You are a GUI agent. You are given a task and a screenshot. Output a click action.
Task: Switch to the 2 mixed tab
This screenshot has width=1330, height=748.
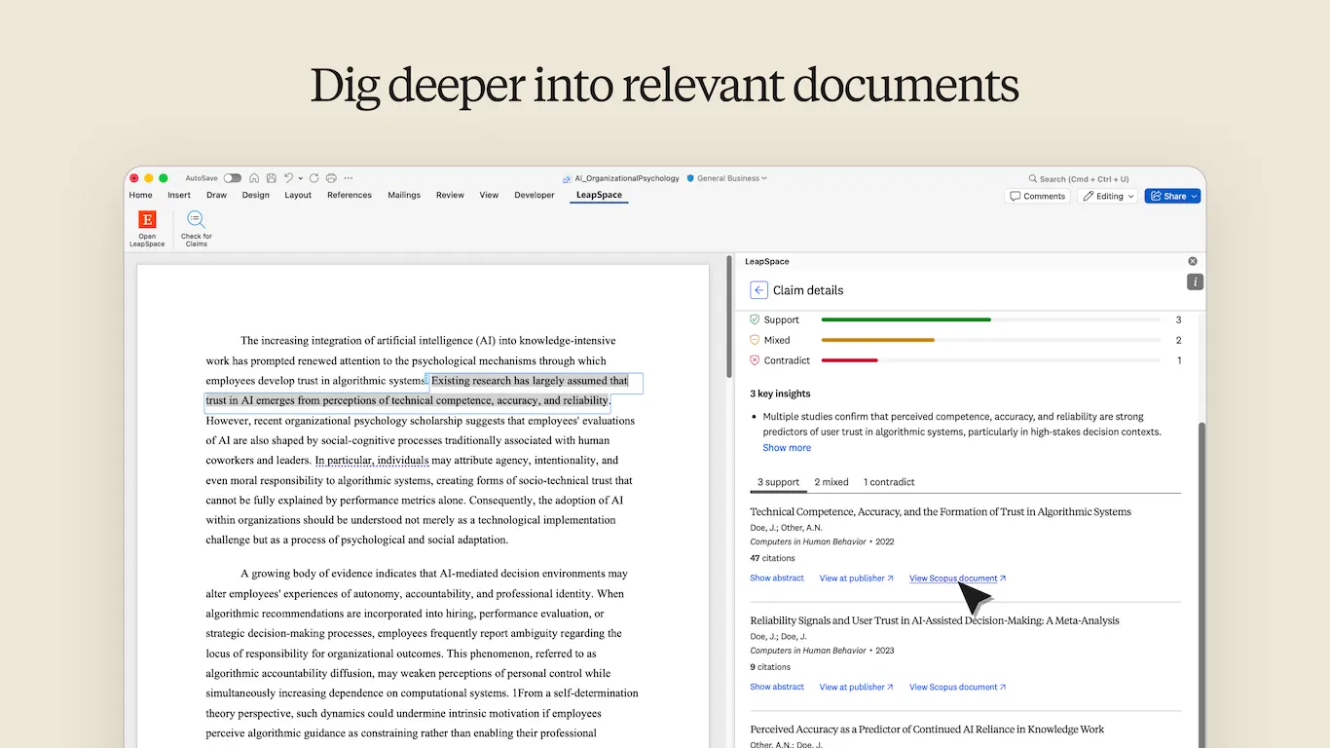pos(831,482)
